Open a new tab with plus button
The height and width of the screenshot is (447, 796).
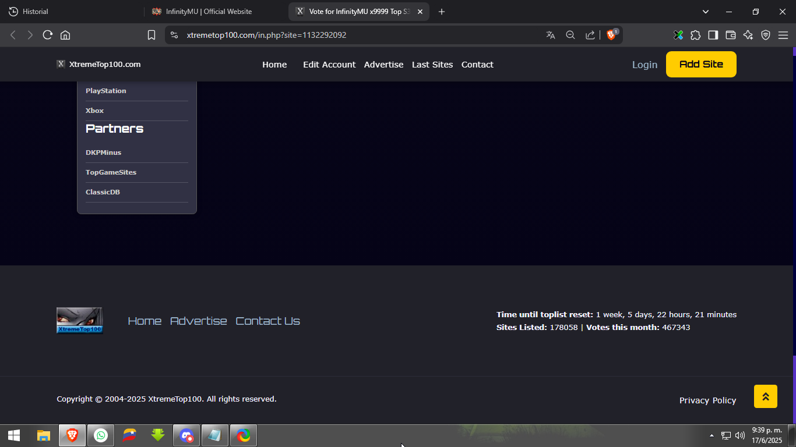tap(442, 12)
